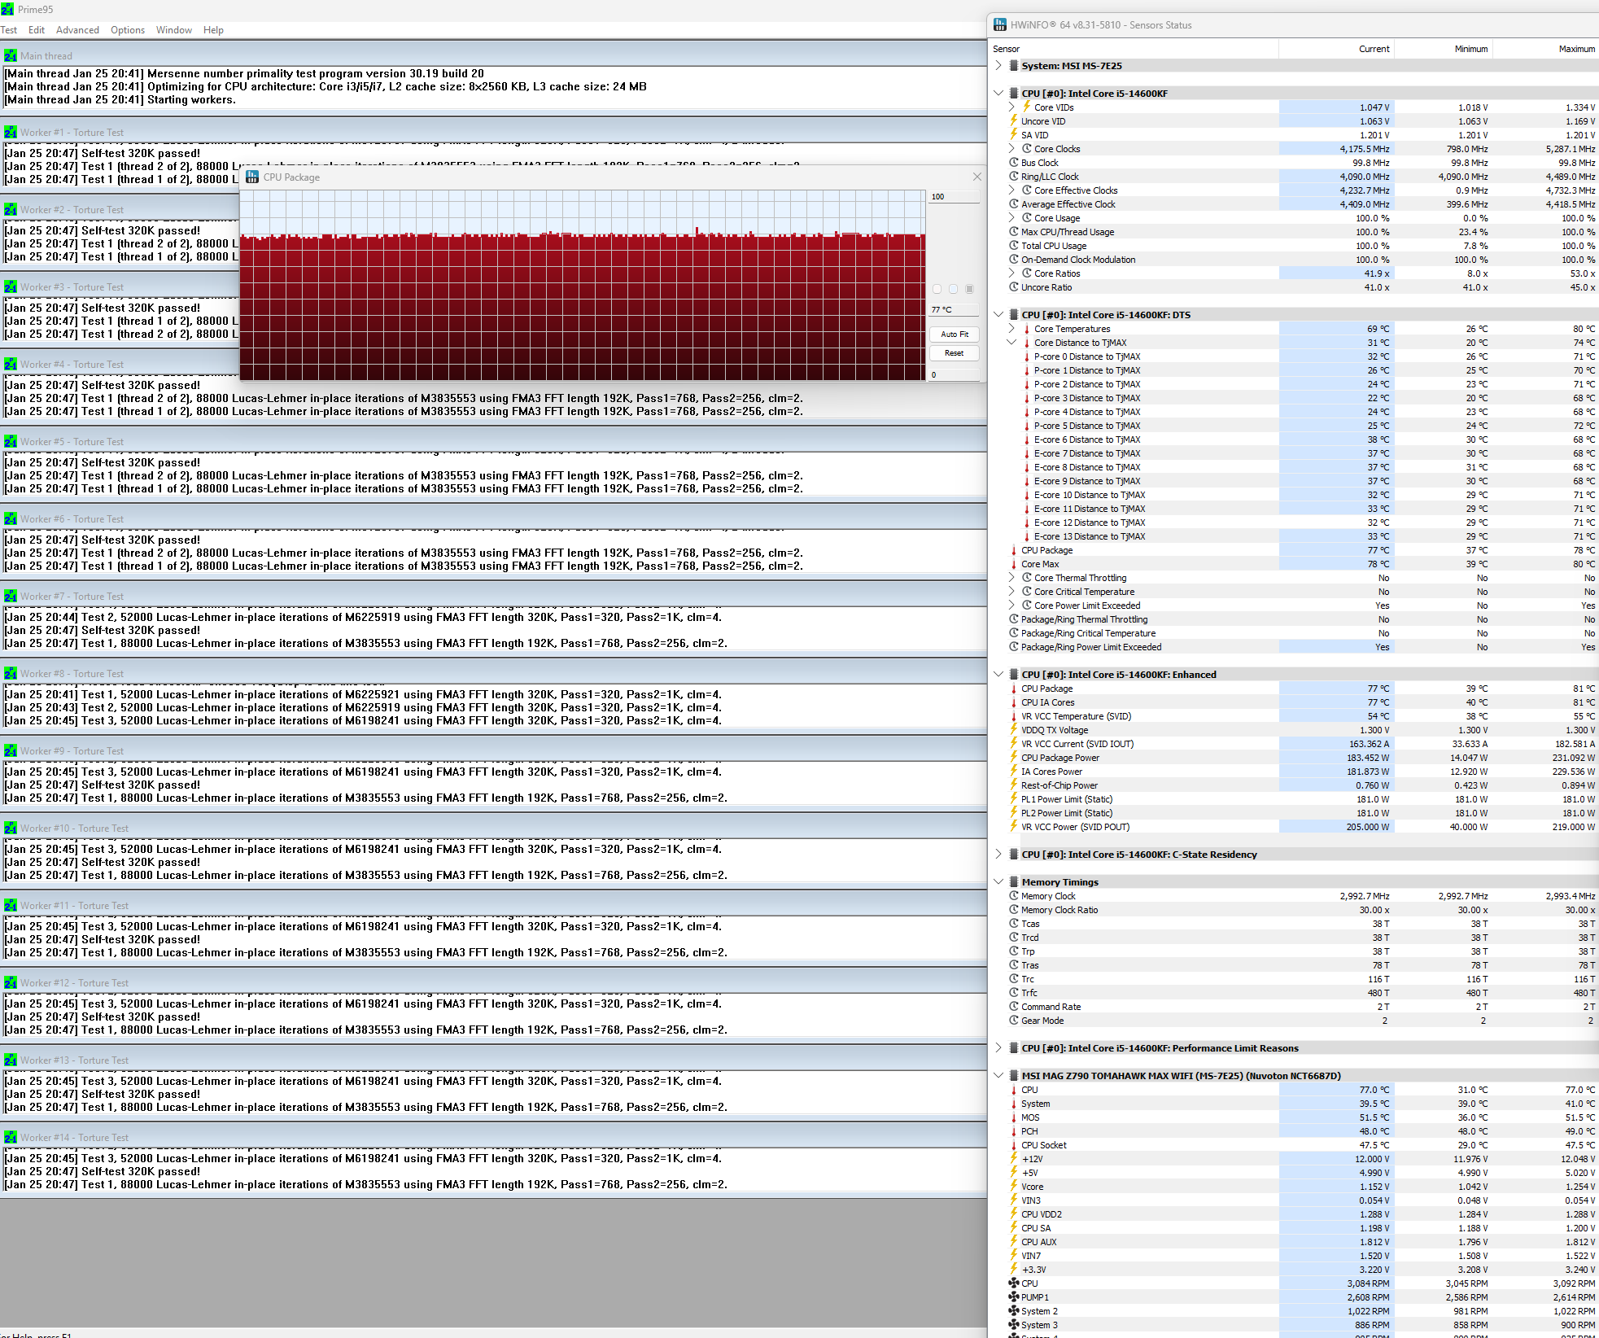Open the Options menu

pyautogui.click(x=128, y=30)
